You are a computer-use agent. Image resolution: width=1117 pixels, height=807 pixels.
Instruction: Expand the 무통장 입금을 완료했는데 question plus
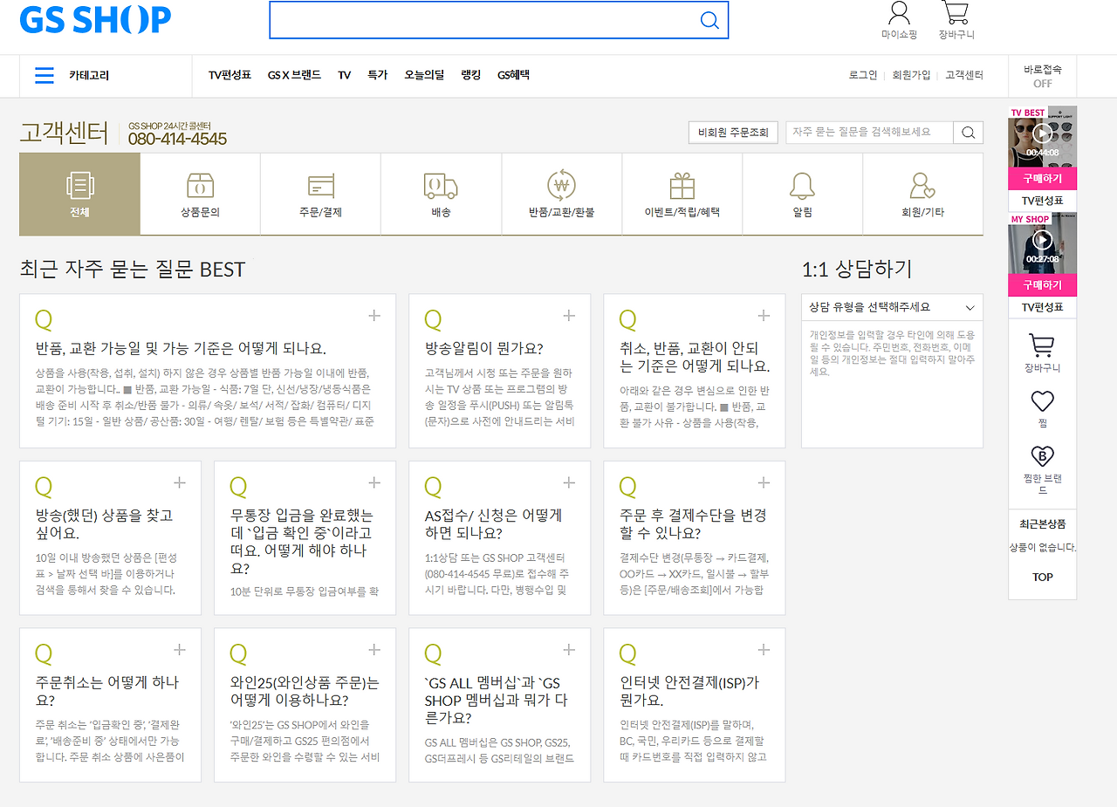pos(374,482)
